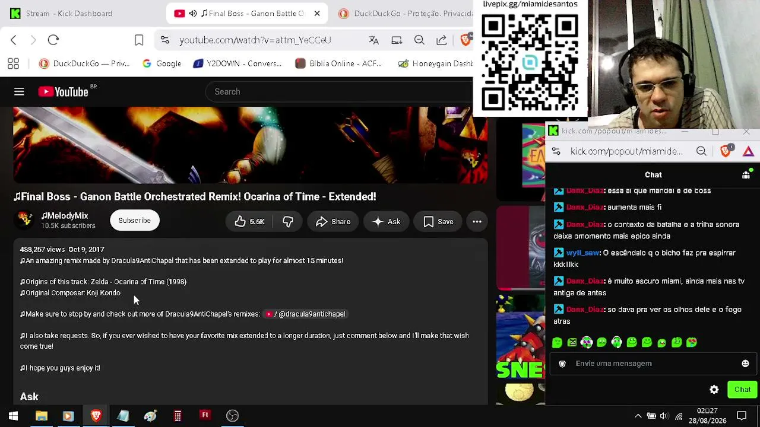Ask about this video using the Ask button
The width and height of the screenshot is (760, 427).
point(387,222)
